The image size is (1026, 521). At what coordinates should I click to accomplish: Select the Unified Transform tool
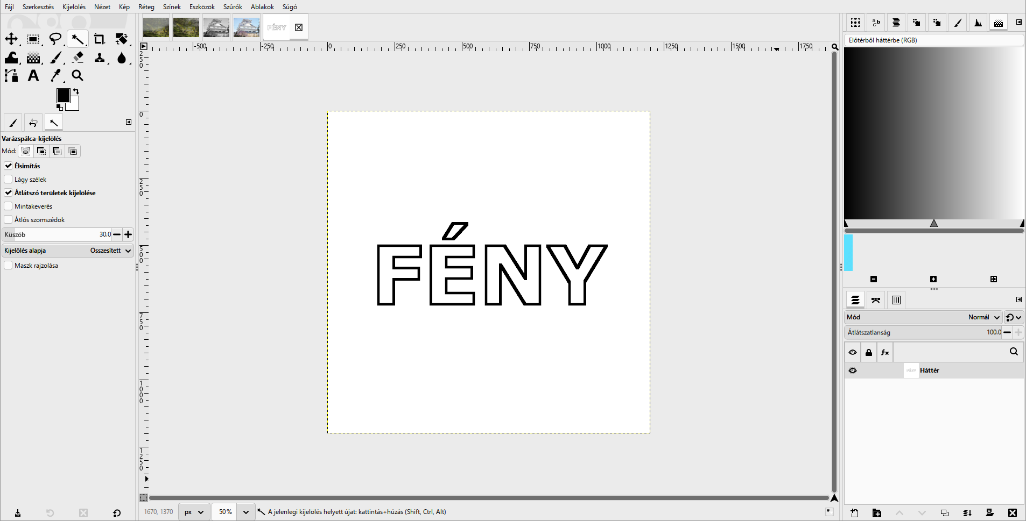122,39
